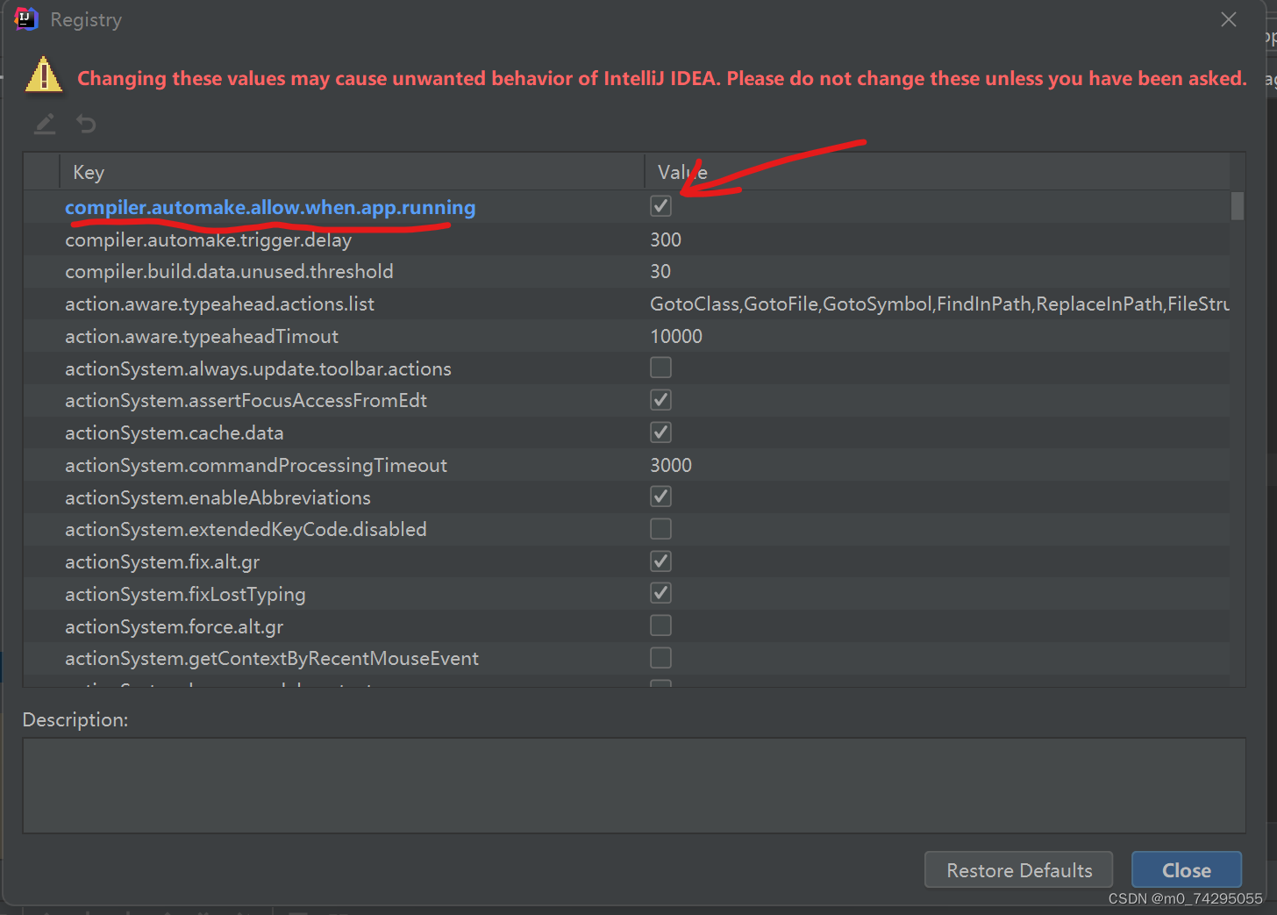The height and width of the screenshot is (915, 1277).
Task: Click the revert arrow icon
Action: pos(85,124)
